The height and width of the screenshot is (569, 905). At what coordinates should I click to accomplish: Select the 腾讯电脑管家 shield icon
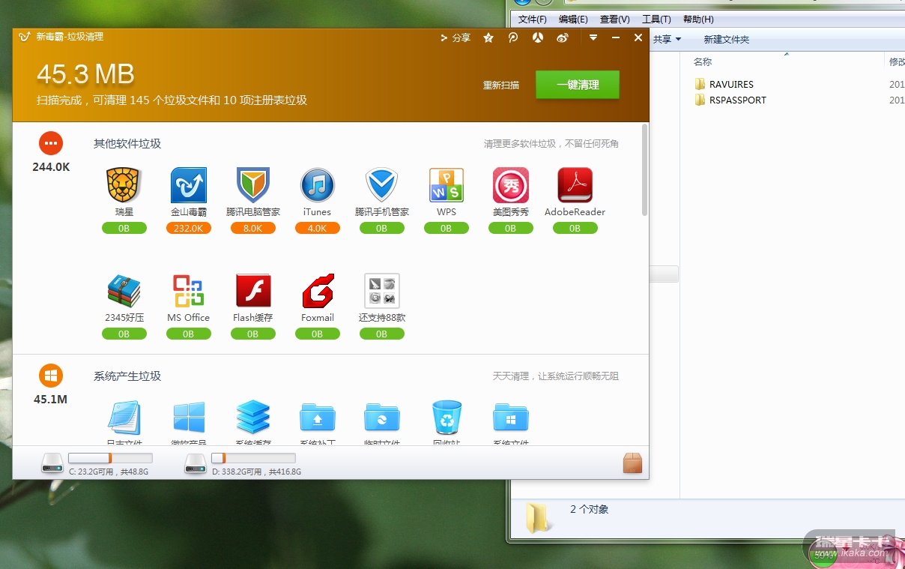pos(252,185)
